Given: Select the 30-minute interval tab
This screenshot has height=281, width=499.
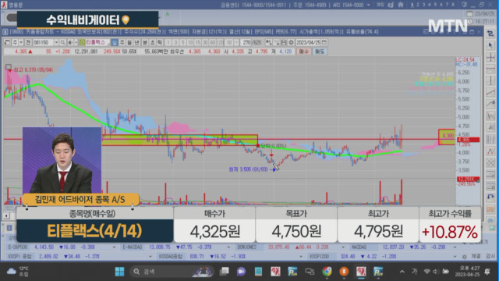Looking at the screenshot, I should [205, 42].
